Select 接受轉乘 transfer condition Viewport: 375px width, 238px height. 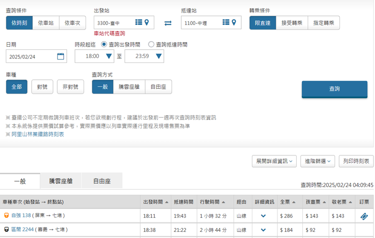click(x=292, y=23)
